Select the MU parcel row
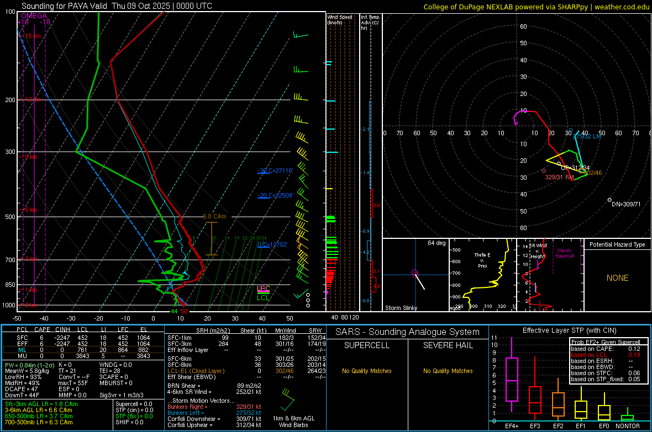The width and height of the screenshot is (652, 432). point(83,356)
